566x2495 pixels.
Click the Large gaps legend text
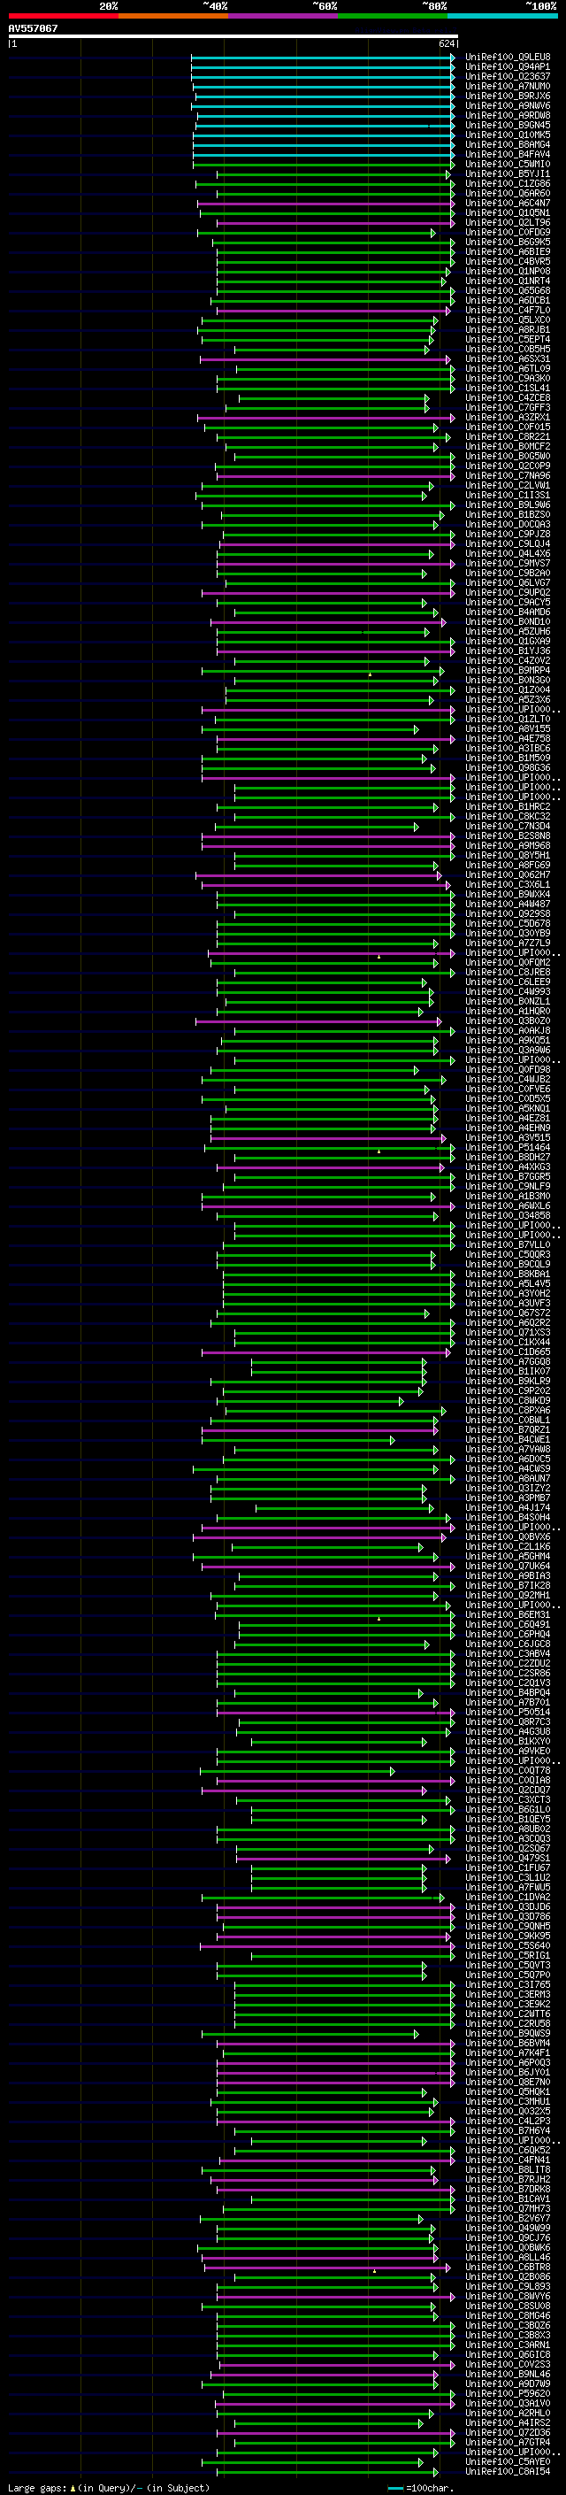coord(109,2487)
